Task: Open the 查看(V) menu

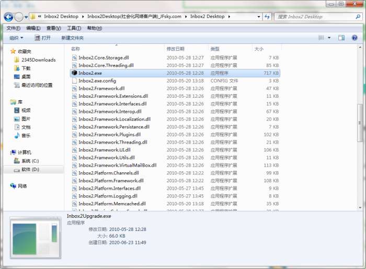Action: point(54,28)
